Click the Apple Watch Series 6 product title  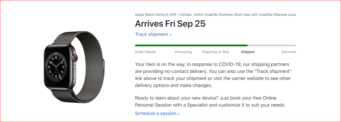[x=215, y=15]
